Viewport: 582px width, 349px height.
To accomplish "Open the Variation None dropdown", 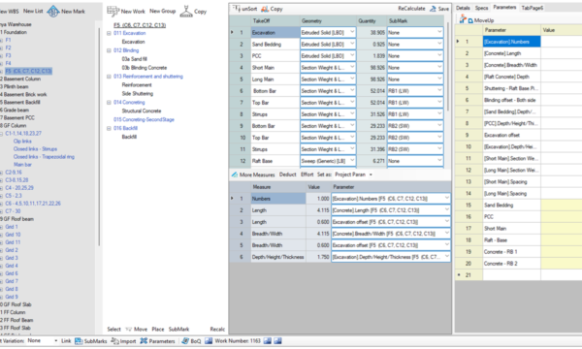I will pos(55,340).
